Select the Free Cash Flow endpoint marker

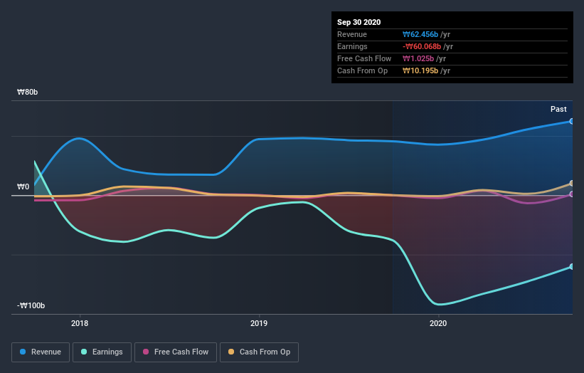pyautogui.click(x=572, y=194)
